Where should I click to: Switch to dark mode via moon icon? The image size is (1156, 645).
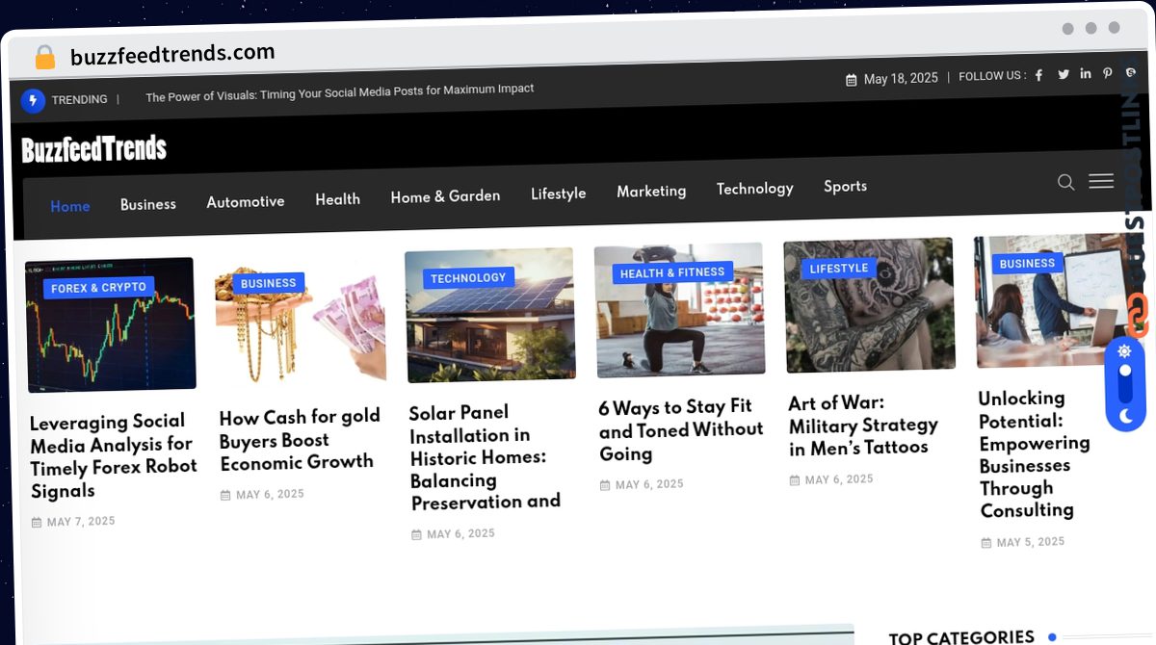tap(1126, 416)
